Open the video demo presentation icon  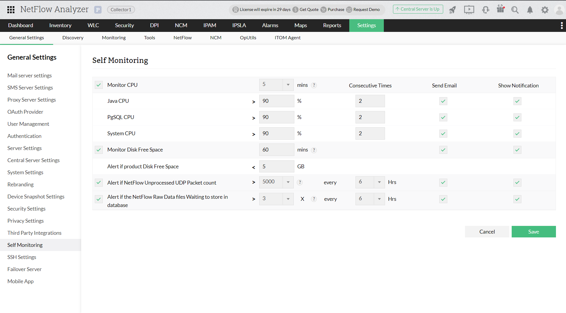tap(469, 9)
